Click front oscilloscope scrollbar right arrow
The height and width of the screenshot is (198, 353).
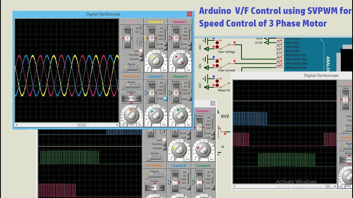tap(117, 125)
